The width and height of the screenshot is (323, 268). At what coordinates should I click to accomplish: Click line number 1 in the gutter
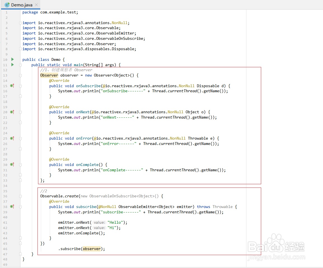tap(6, 12)
